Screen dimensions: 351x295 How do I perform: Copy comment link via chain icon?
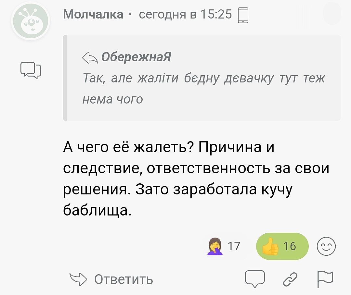(290, 279)
